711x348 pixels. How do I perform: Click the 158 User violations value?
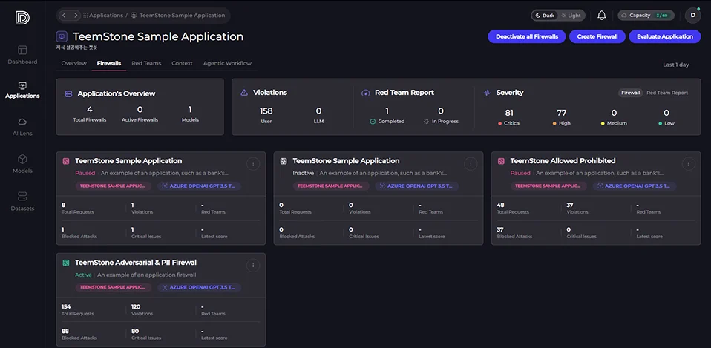pyautogui.click(x=266, y=111)
